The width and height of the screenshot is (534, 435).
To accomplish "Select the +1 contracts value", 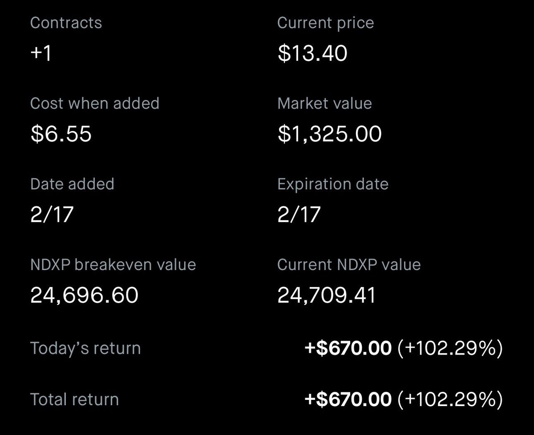I will pyautogui.click(x=41, y=54).
